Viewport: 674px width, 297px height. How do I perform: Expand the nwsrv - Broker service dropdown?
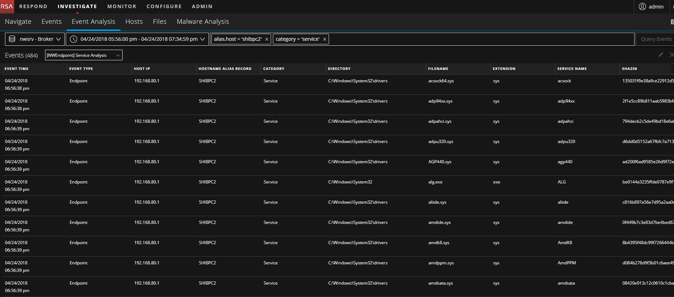(x=58, y=39)
